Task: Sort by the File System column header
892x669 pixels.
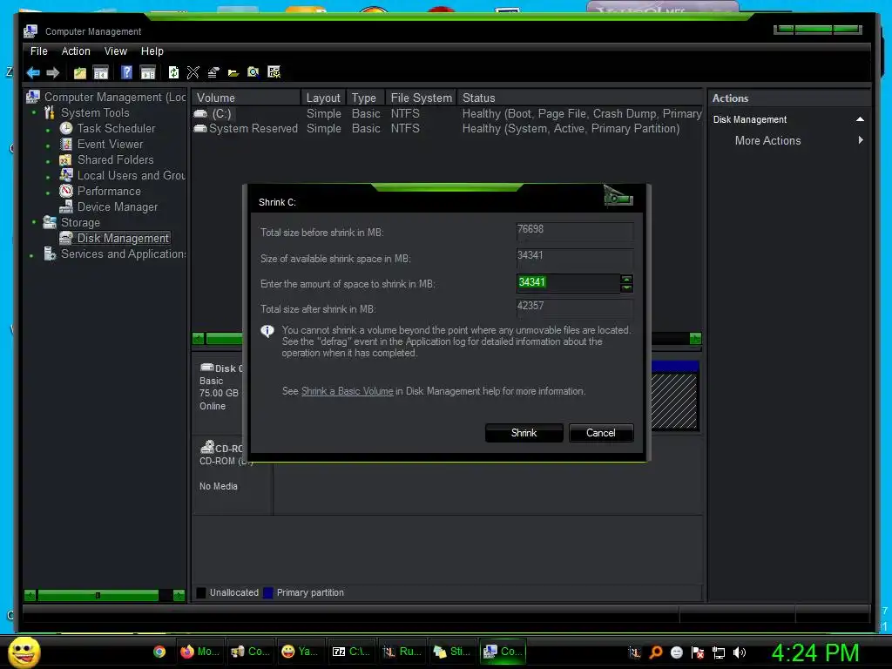Action: pos(421,98)
